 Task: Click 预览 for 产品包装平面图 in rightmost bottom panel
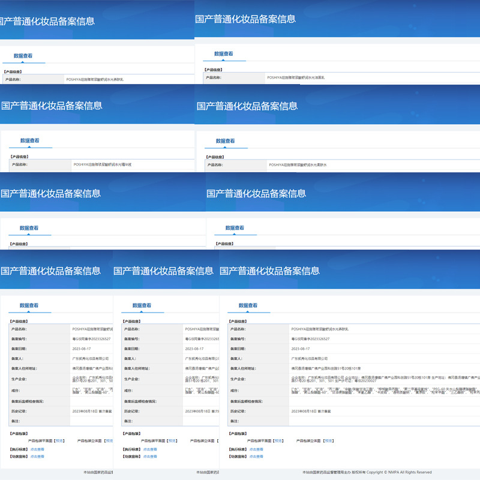click(x=278, y=441)
